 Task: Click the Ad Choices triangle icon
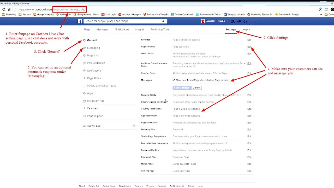183,186
